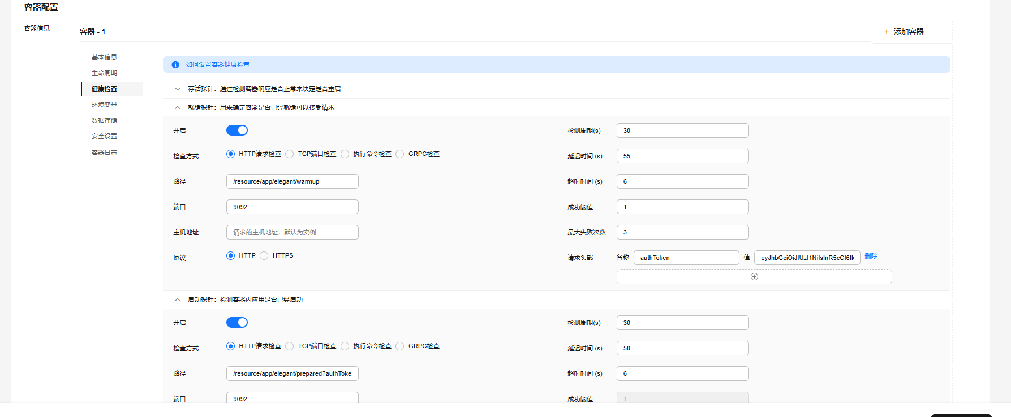Click the 延迟时间 field showing 55

coord(683,156)
